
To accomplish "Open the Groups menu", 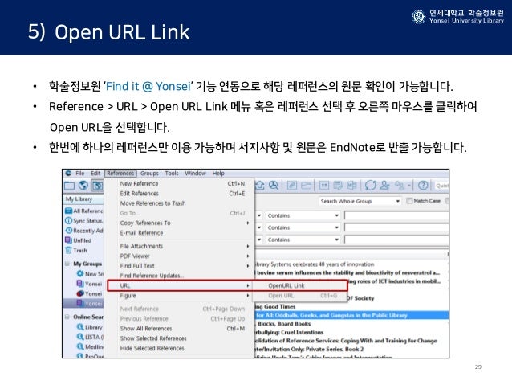I will 149,174.
